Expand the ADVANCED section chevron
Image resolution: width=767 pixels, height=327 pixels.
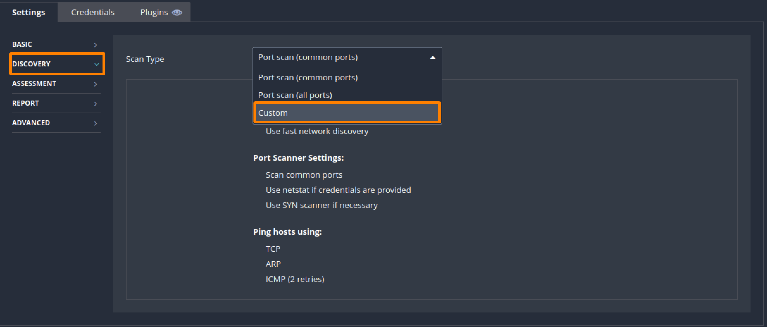coord(96,123)
